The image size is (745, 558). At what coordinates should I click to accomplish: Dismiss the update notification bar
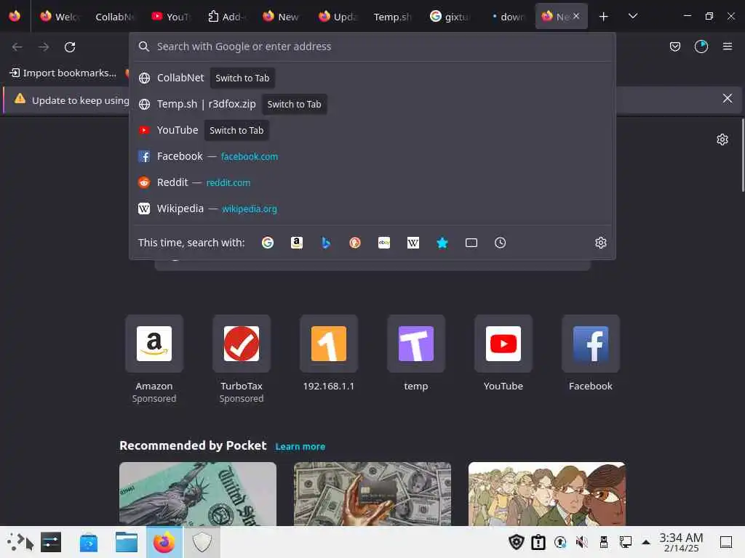[727, 98]
